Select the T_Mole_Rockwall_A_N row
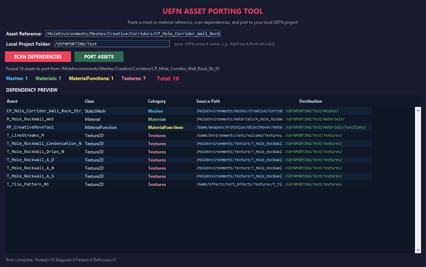 pyautogui.click(x=189, y=168)
